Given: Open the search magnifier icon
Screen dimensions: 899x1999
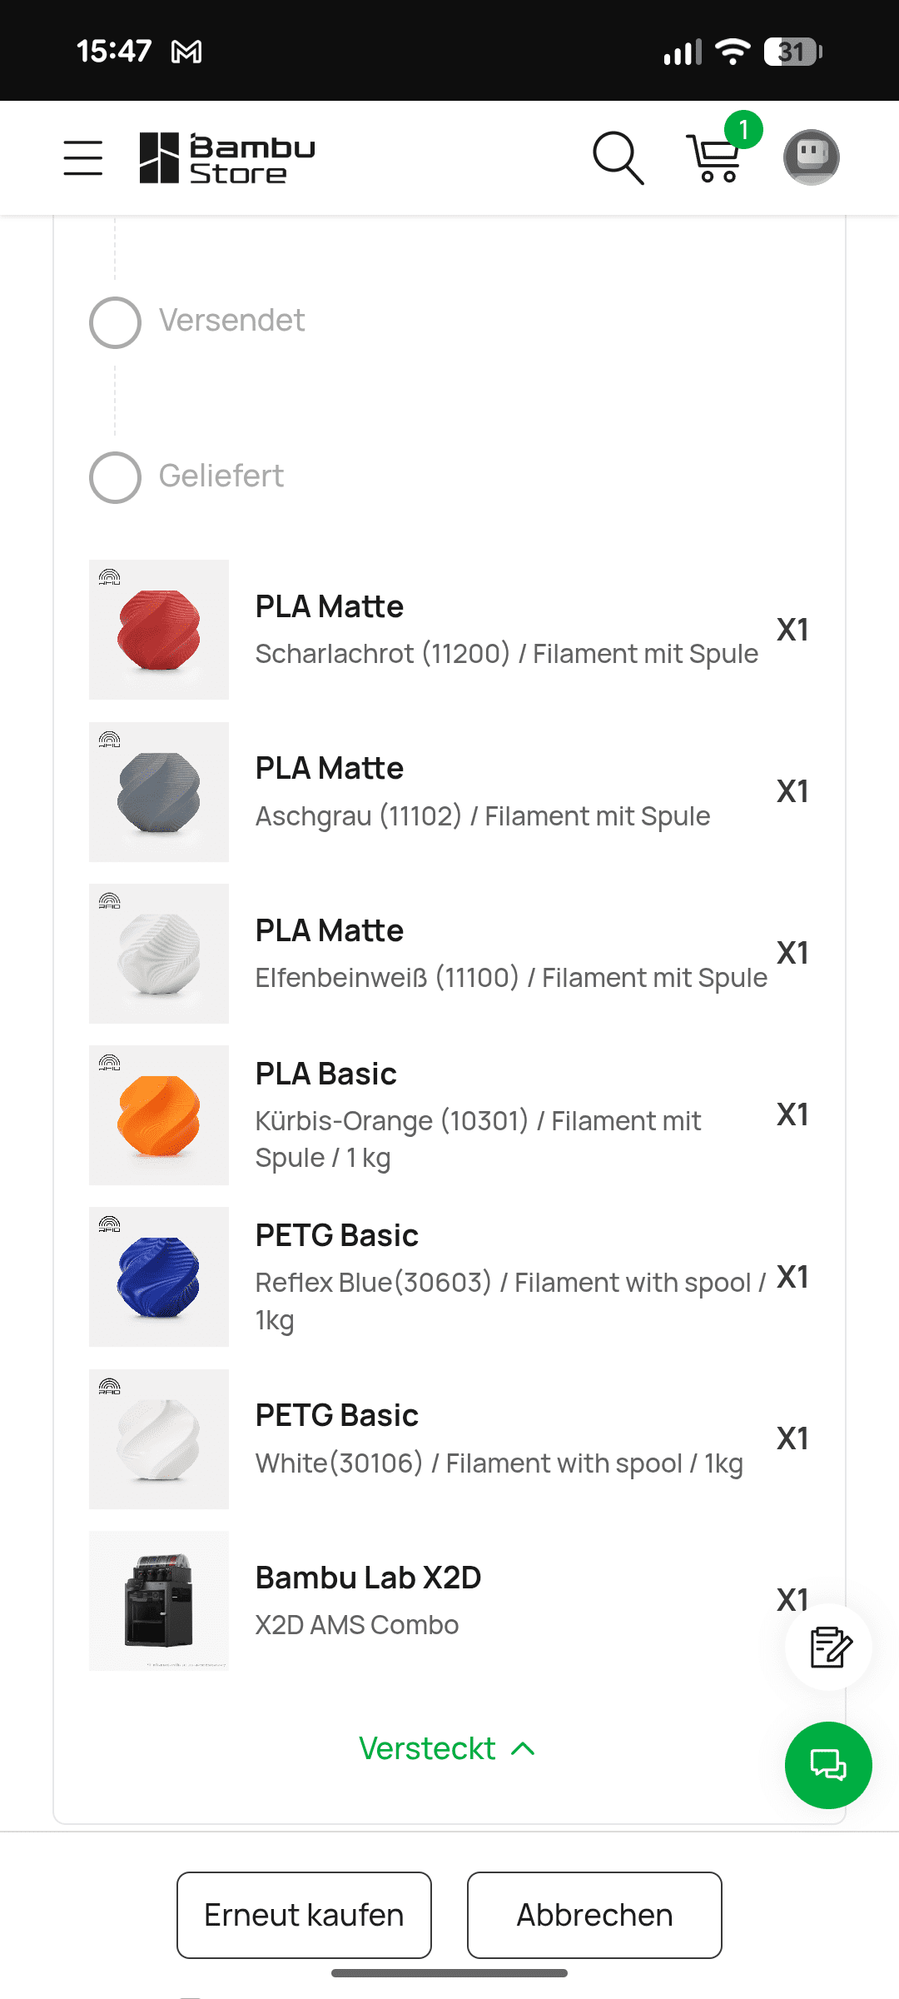Looking at the screenshot, I should click(x=618, y=157).
